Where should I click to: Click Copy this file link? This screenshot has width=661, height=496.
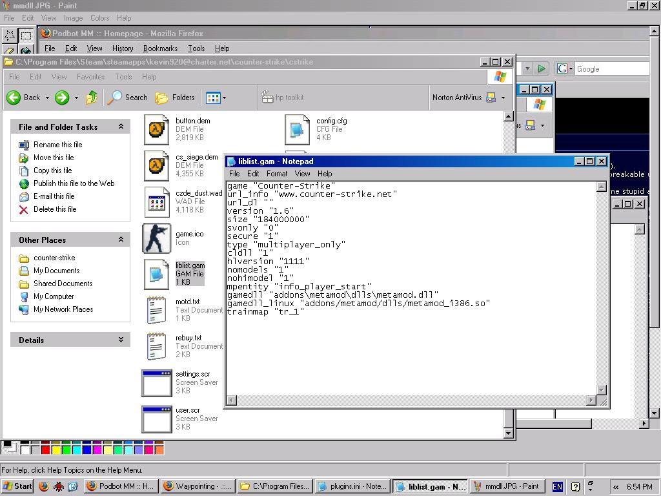pyautogui.click(x=53, y=170)
